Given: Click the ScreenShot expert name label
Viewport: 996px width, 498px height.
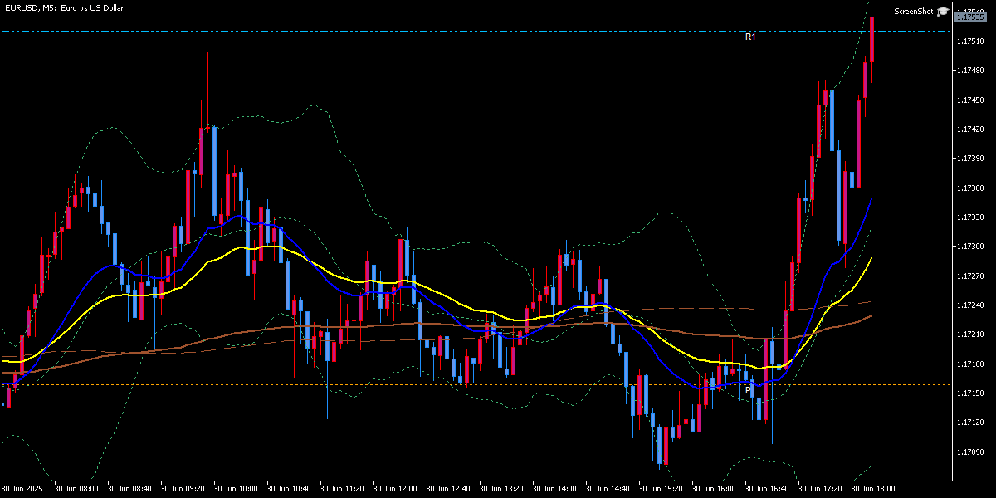Looking at the screenshot, I should click(x=914, y=12).
